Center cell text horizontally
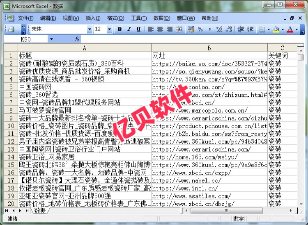308x225 pixels. click(x=160, y=30)
